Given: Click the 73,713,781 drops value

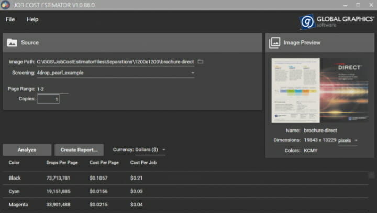Looking at the screenshot, I should 58,178.
